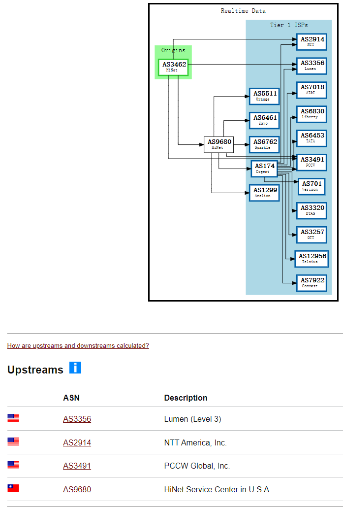
Task: Click the ASN column header
Action: point(71,398)
